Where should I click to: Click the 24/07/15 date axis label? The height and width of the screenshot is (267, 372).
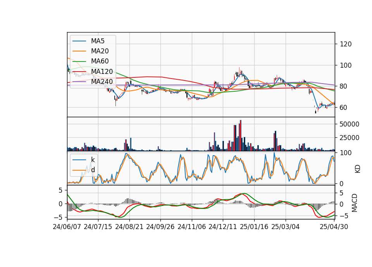point(98,227)
